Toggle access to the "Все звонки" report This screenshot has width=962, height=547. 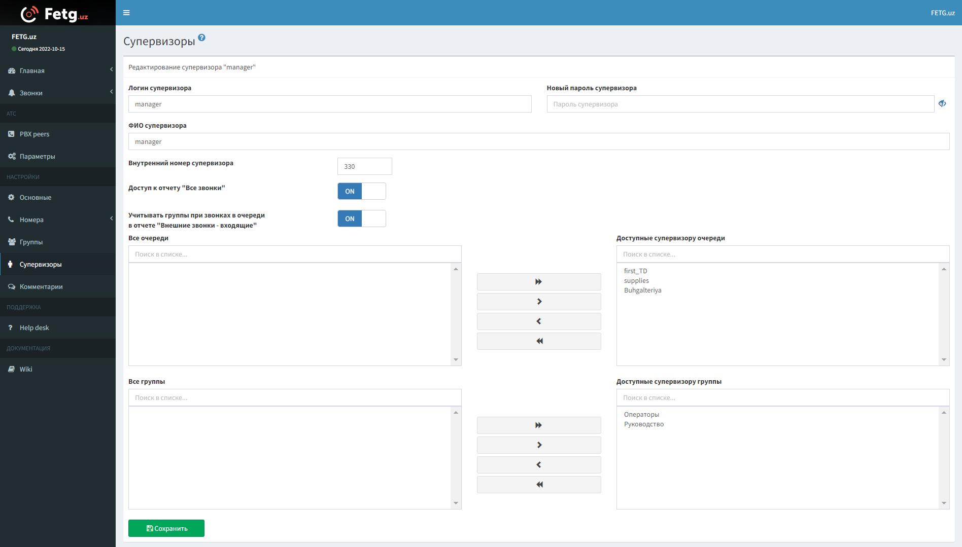click(362, 191)
